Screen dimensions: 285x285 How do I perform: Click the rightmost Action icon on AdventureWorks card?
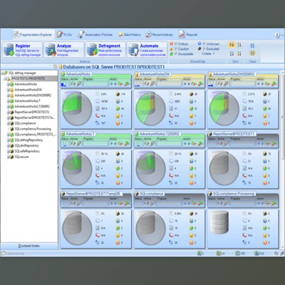[127, 84]
